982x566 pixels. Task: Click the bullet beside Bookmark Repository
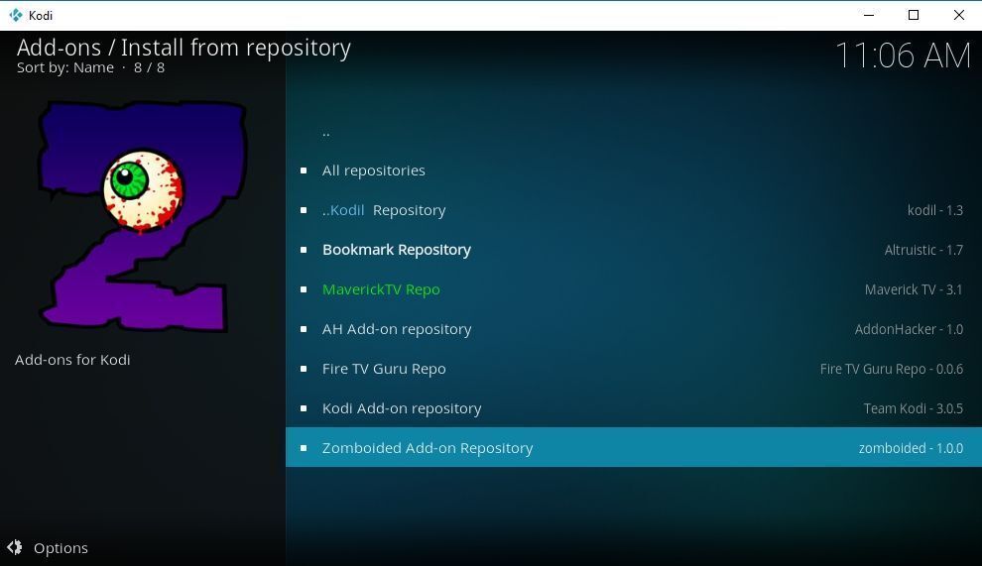point(304,250)
